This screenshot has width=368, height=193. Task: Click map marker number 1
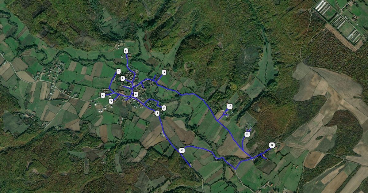coord(157,113)
